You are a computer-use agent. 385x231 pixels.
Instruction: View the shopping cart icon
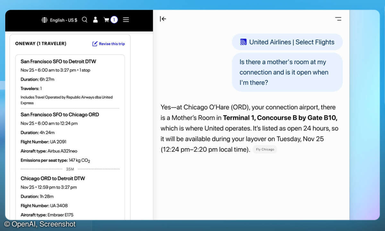[106, 20]
